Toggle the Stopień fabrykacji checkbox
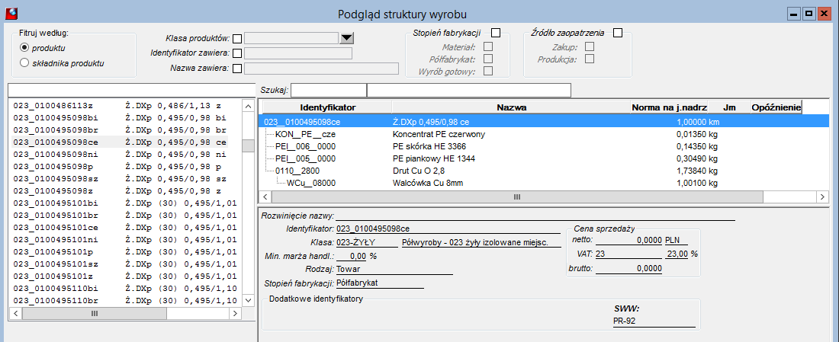839x342 pixels. 496,33
